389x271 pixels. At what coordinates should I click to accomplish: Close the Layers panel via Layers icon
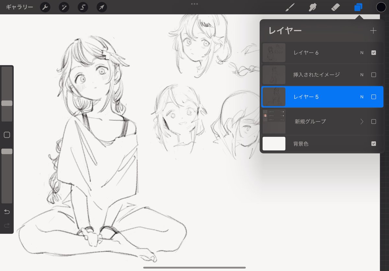(358, 7)
